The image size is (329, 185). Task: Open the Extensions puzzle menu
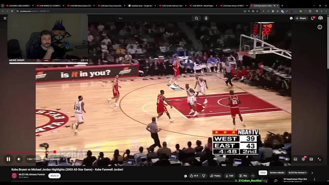[x=310, y=11]
